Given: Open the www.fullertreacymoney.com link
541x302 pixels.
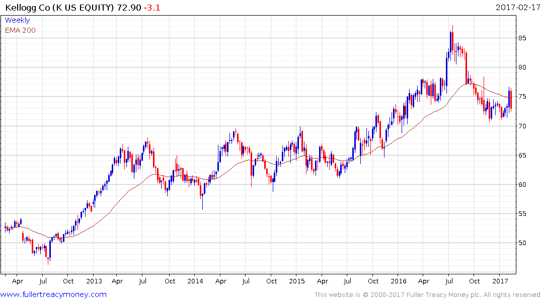Looking at the screenshot, I should pyautogui.click(x=53, y=294).
